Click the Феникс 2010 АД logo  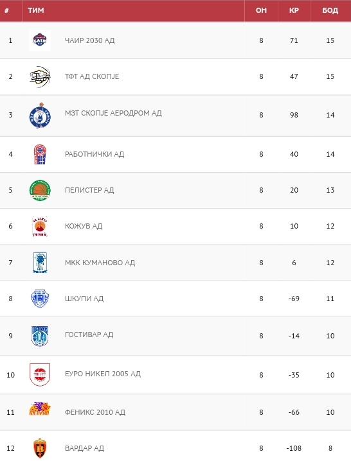click(40, 408)
